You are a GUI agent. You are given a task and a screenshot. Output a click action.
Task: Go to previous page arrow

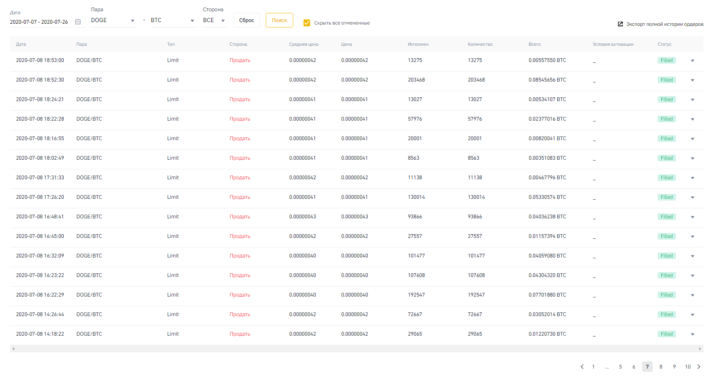[x=582, y=367]
